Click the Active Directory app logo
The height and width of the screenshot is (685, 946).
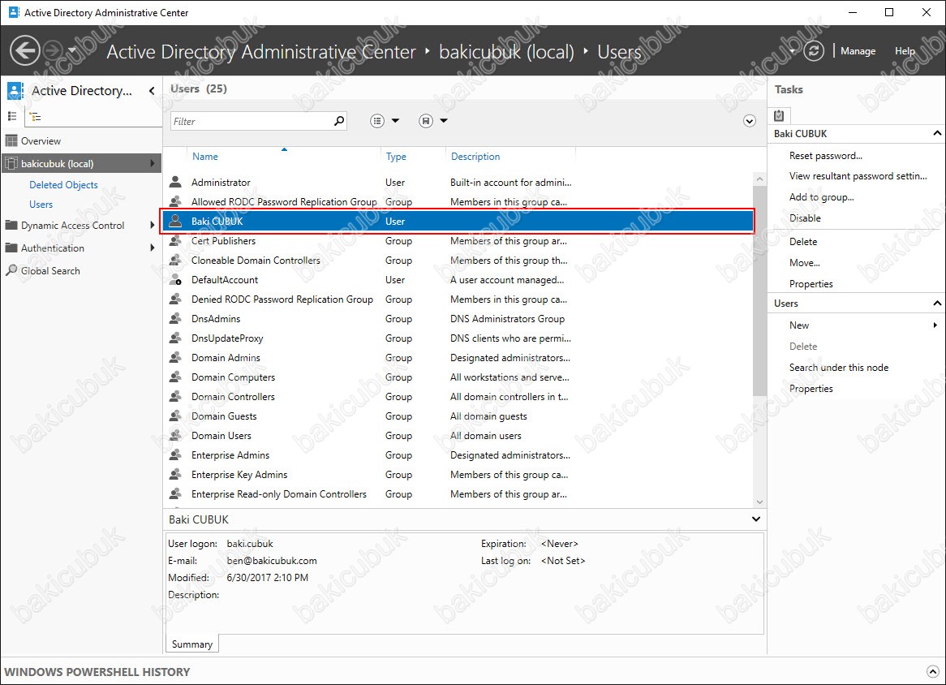tap(15, 91)
